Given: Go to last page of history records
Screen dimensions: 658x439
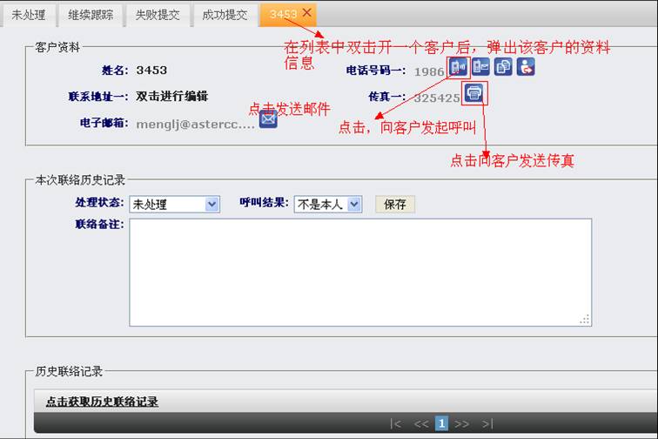Looking at the screenshot, I should 487,423.
